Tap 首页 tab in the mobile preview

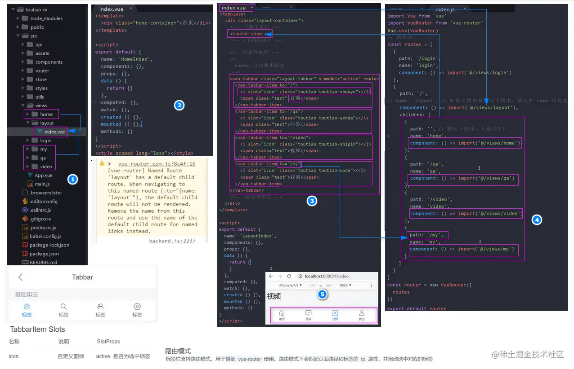282,315
